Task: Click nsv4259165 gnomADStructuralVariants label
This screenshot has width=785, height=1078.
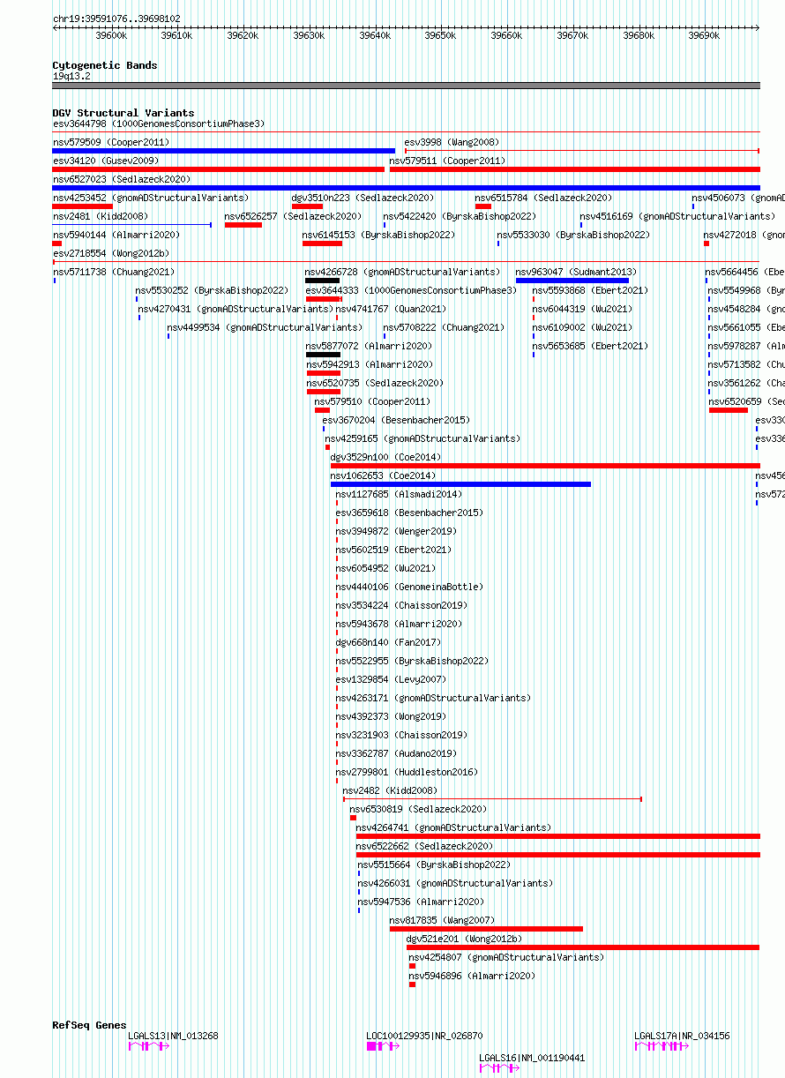Action: tap(422, 438)
